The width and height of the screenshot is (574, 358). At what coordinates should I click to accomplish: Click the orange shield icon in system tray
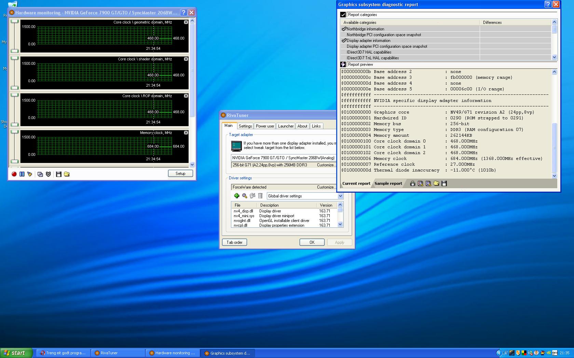[518, 353]
